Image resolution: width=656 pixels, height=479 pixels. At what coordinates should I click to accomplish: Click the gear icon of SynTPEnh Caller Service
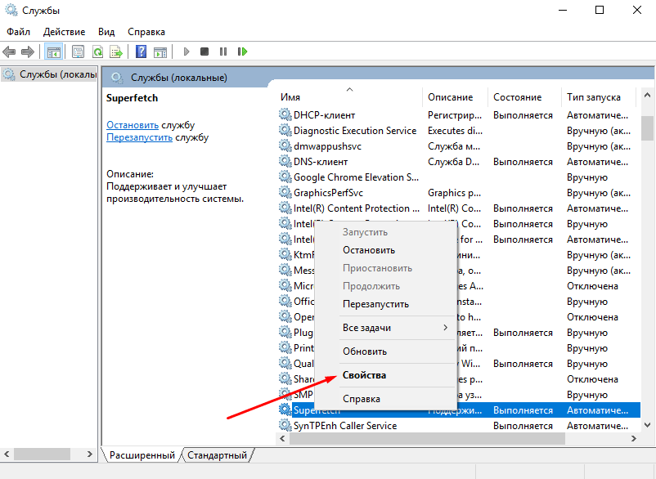pos(285,425)
